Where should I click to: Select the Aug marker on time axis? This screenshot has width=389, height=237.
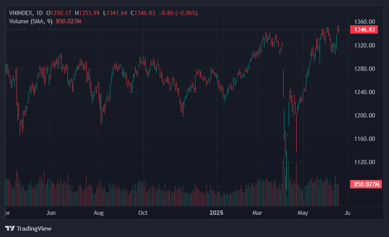click(x=98, y=213)
